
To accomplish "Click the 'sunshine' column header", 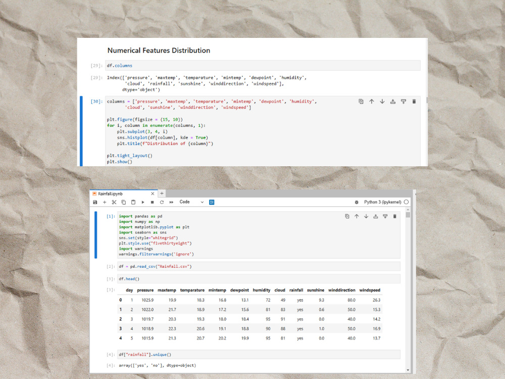I will click(x=316, y=290).
